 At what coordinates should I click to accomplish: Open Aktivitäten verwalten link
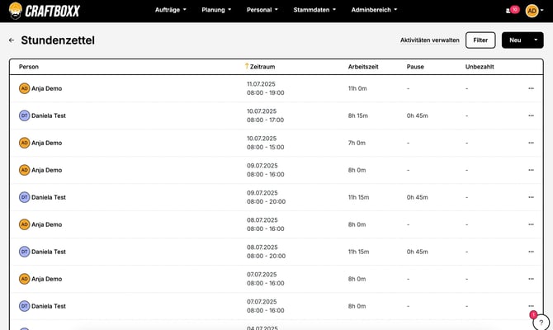pyautogui.click(x=429, y=40)
